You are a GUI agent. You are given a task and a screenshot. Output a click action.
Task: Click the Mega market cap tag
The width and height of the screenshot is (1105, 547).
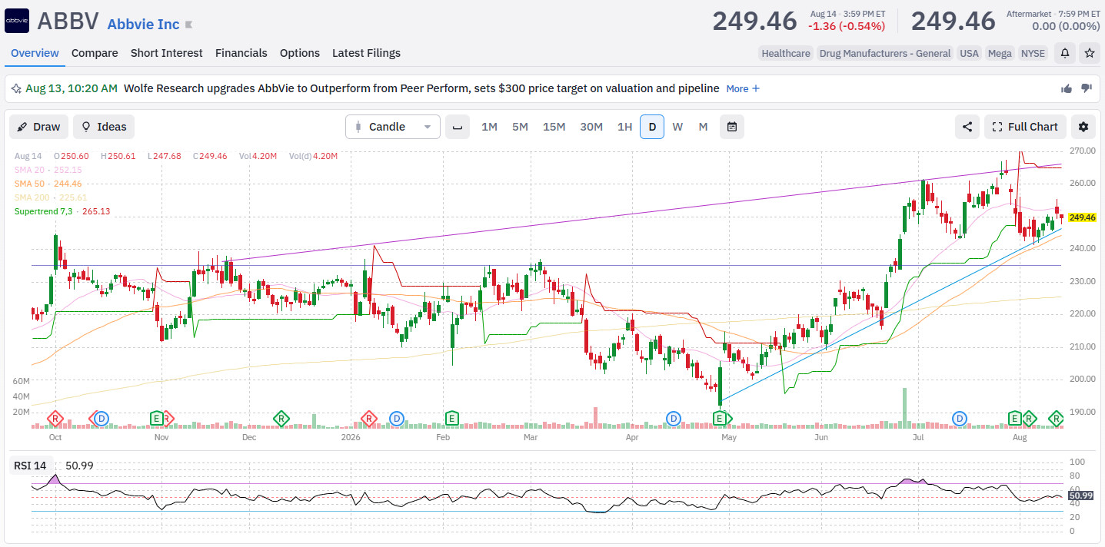point(1000,53)
